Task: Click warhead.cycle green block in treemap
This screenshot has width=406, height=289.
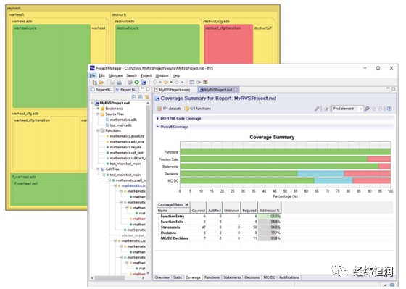Action: 51,66
